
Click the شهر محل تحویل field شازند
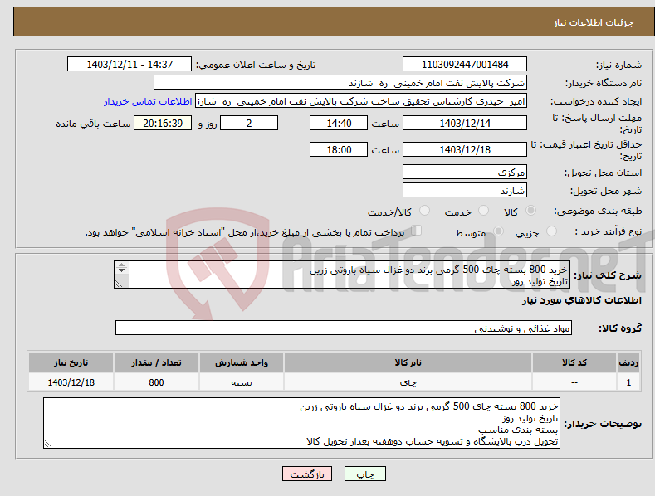pos(465,190)
